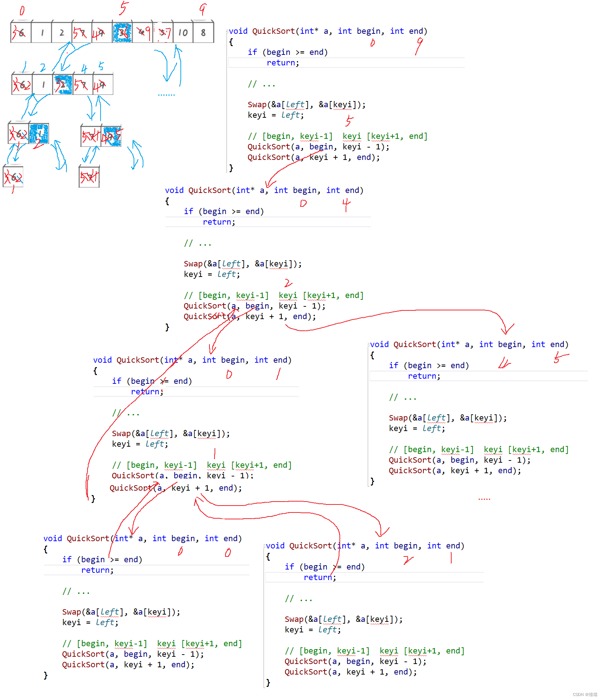Click the 'void QuickSort' signature annotated with 0 and 4
This screenshot has width=603, height=700.
[264, 190]
